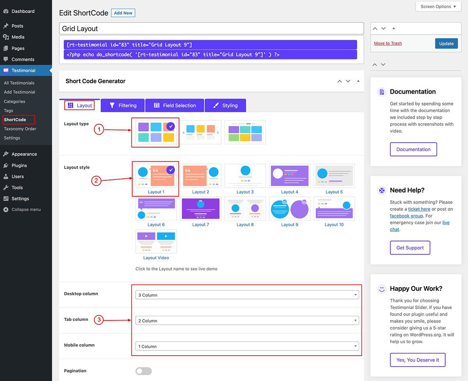Image resolution: width=468 pixels, height=381 pixels.
Task: Click the Update button
Action: (x=446, y=43)
